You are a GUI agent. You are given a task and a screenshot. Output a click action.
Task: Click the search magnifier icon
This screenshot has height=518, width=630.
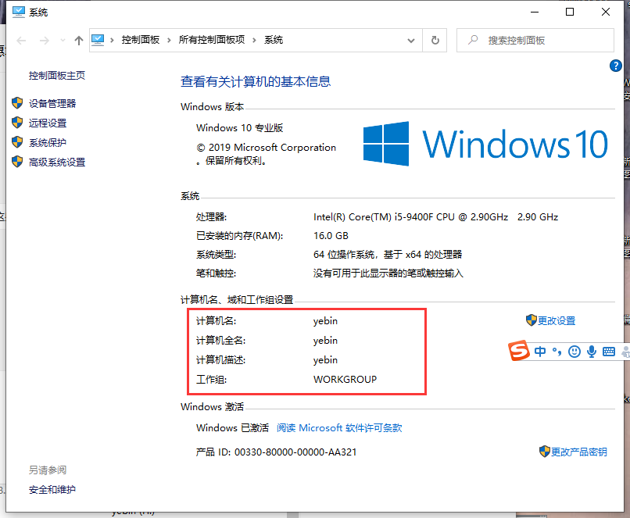tap(473, 40)
